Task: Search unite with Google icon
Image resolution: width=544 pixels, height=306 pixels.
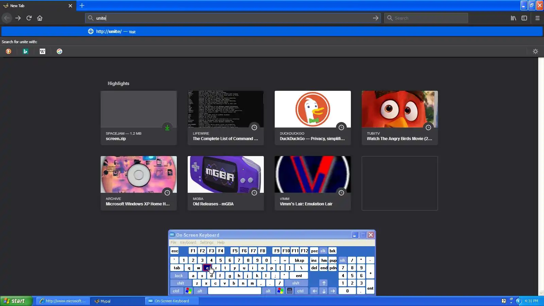Action: (60, 51)
